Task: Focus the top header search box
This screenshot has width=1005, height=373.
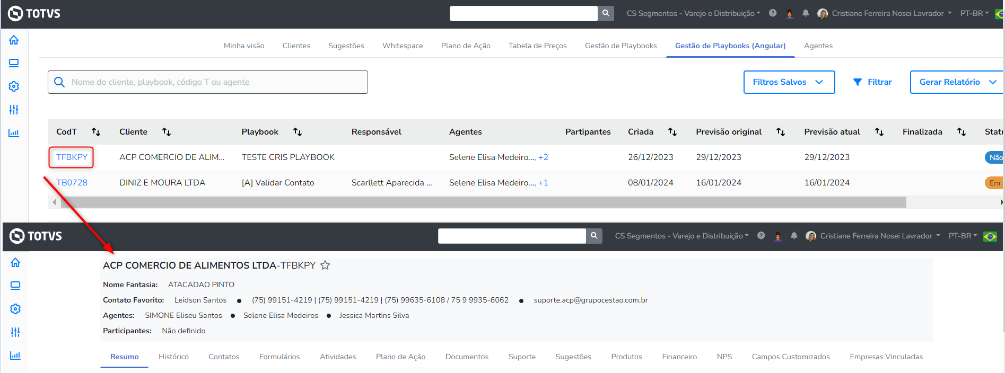Action: (x=523, y=13)
